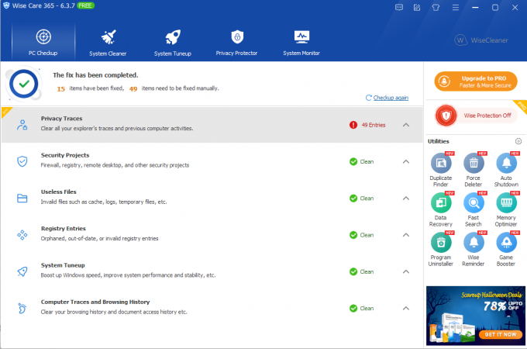Open the skin shirt icon in title bar
The image size is (527, 349).
pyautogui.click(x=436, y=8)
